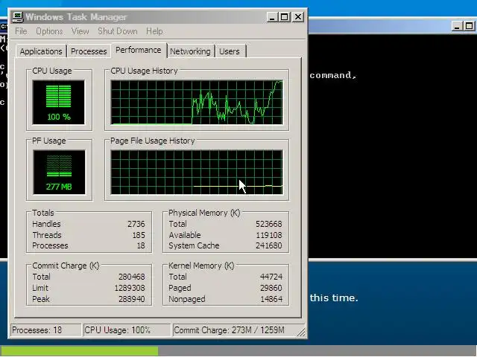Maximize the Windows Task Manager window
The height and width of the screenshot is (357, 477).
click(285, 17)
